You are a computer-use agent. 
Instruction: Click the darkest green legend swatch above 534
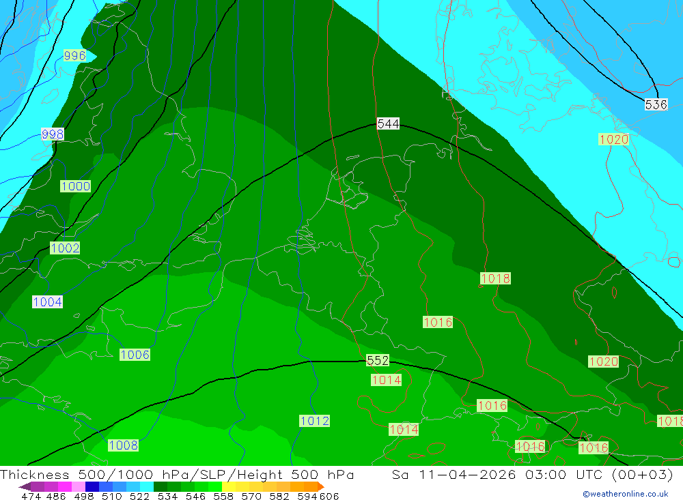161,486
